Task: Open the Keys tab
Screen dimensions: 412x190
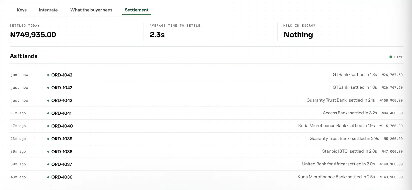Action: click(22, 10)
